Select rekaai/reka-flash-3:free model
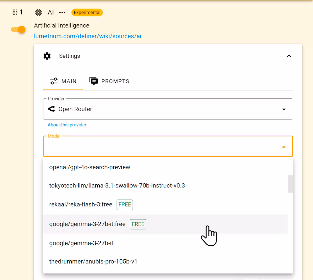This screenshot has height=280, width=313. (x=165, y=205)
